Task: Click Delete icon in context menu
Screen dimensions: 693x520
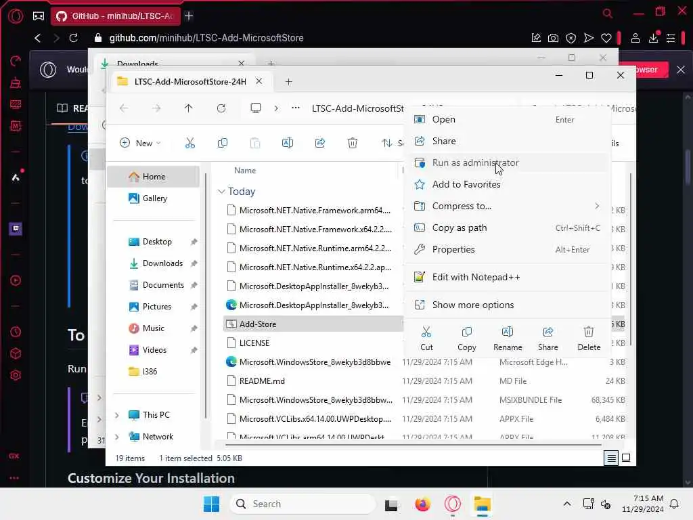Action: click(x=589, y=332)
